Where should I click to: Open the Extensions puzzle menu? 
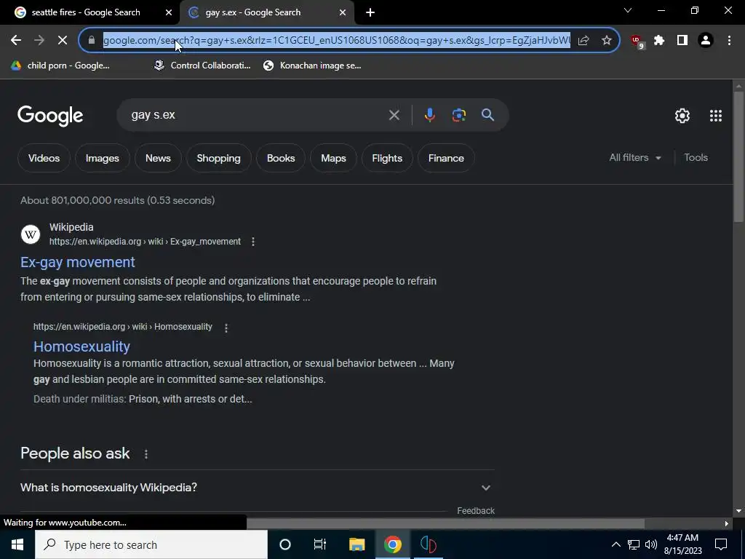(x=659, y=41)
